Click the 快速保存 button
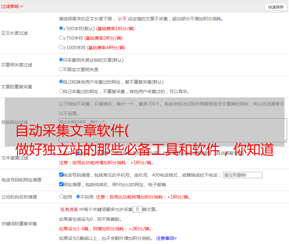The width and height of the screenshot is (289, 244). pos(276,7)
